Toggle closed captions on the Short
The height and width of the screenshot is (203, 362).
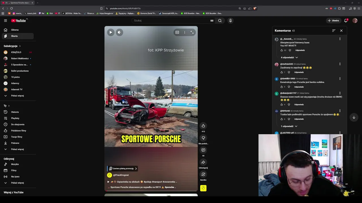tap(177, 32)
